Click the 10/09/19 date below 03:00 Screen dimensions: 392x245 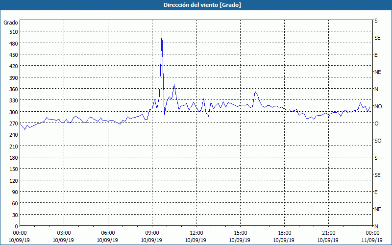point(63,240)
